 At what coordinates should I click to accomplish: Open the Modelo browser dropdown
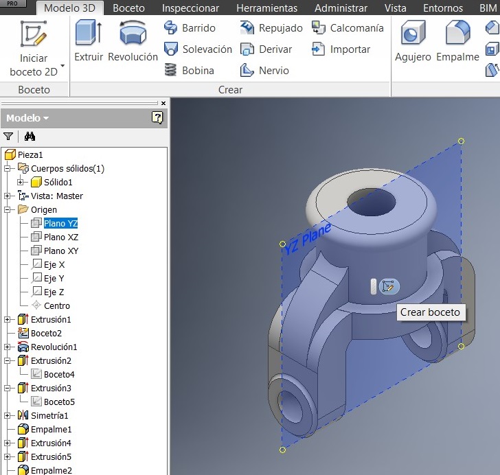pos(27,118)
